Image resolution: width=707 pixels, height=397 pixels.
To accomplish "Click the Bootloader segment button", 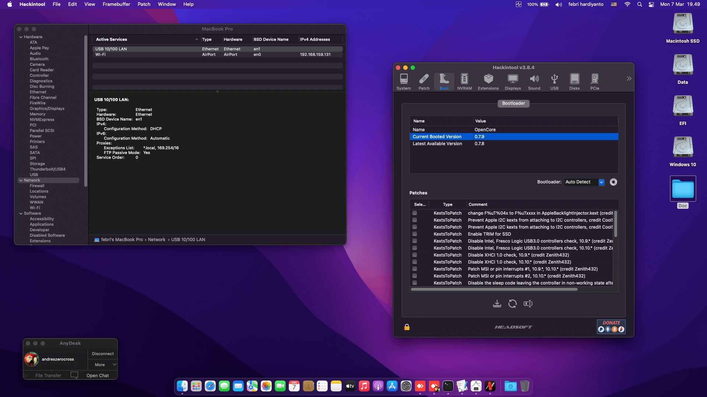I will click(513, 103).
